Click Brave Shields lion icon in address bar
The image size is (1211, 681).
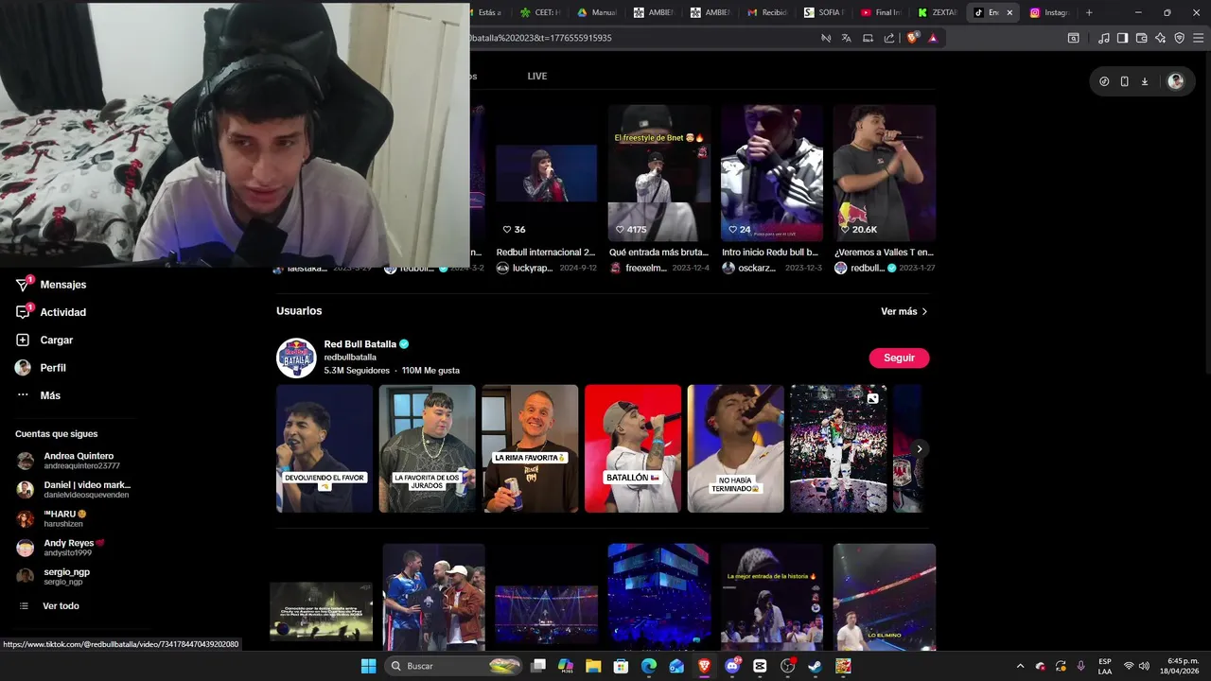pyautogui.click(x=912, y=38)
